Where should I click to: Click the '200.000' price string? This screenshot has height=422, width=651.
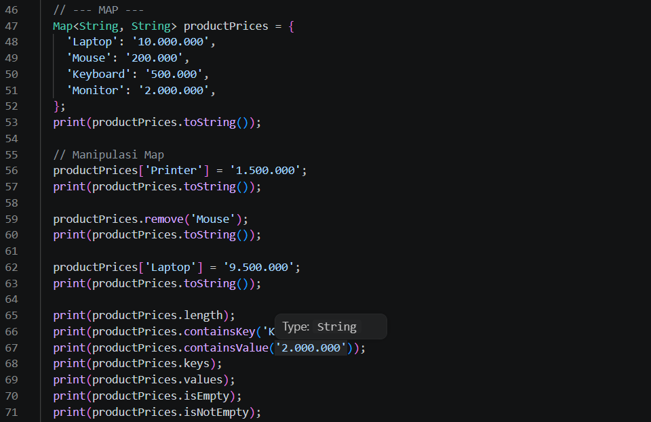(x=154, y=58)
